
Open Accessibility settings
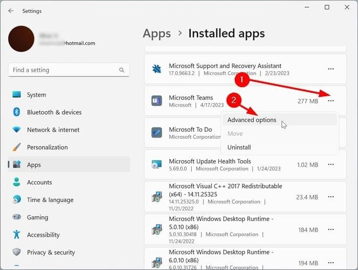click(x=69, y=235)
